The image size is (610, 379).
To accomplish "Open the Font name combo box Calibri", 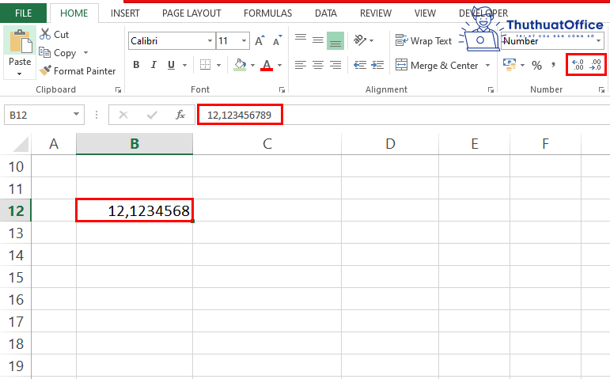I will point(172,41).
